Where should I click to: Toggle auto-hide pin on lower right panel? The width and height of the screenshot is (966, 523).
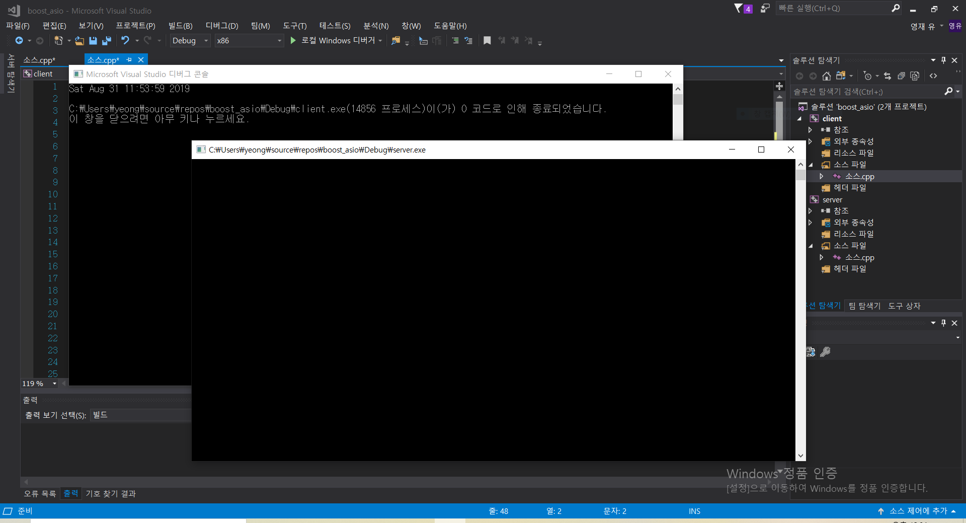pos(943,323)
